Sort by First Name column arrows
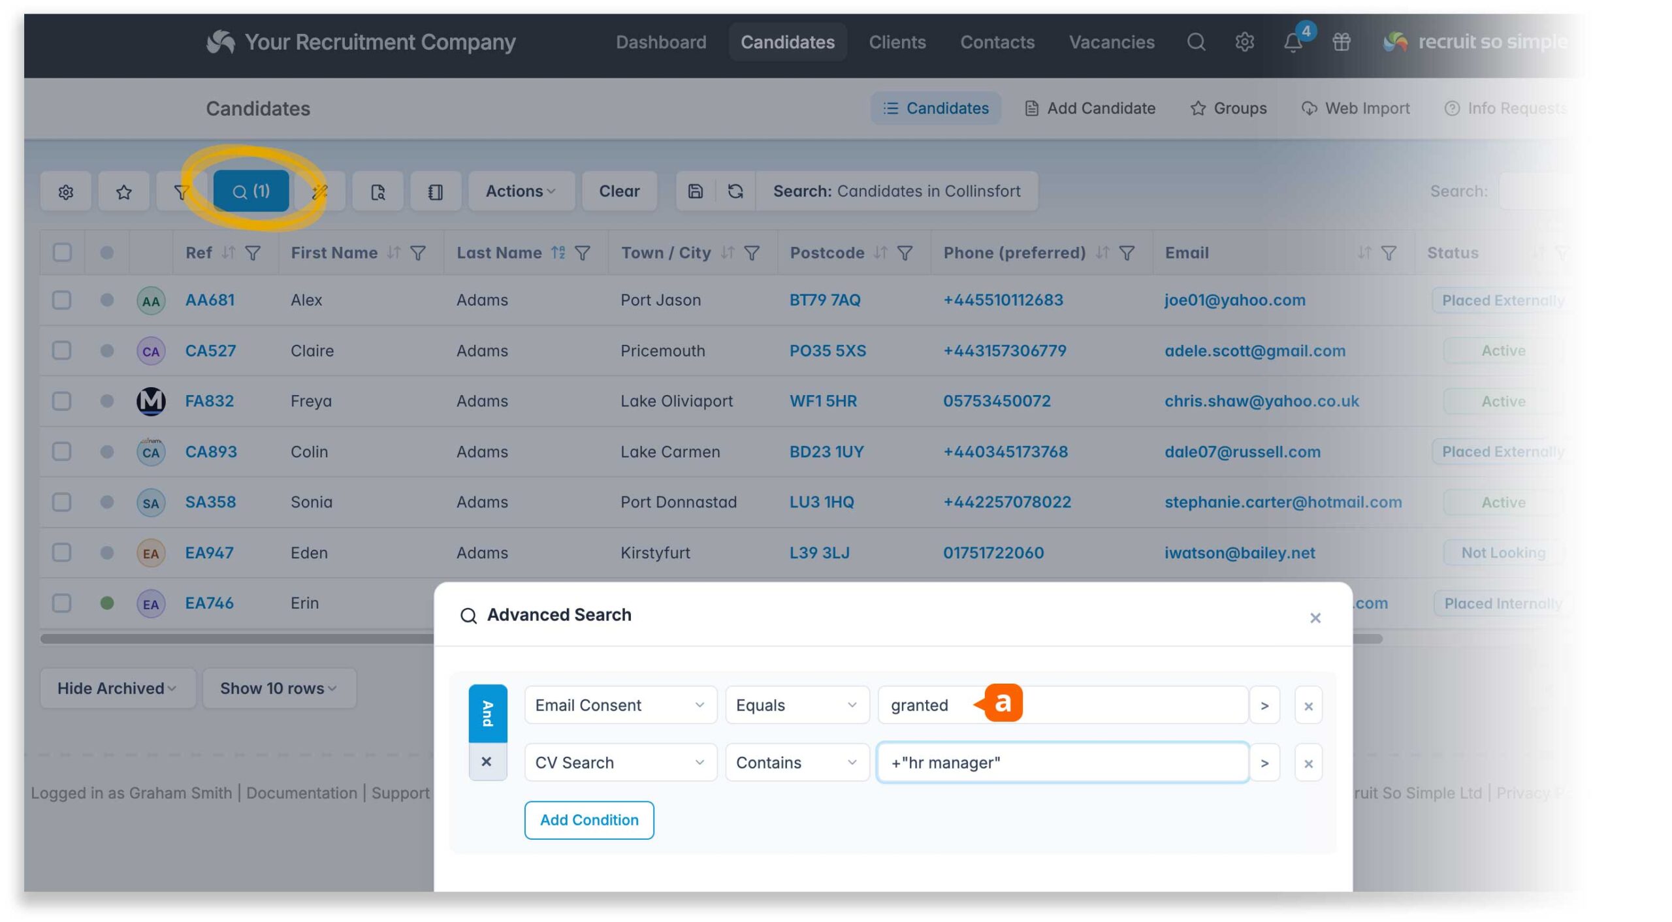Screen dimensions: 1672x922 click(x=393, y=253)
